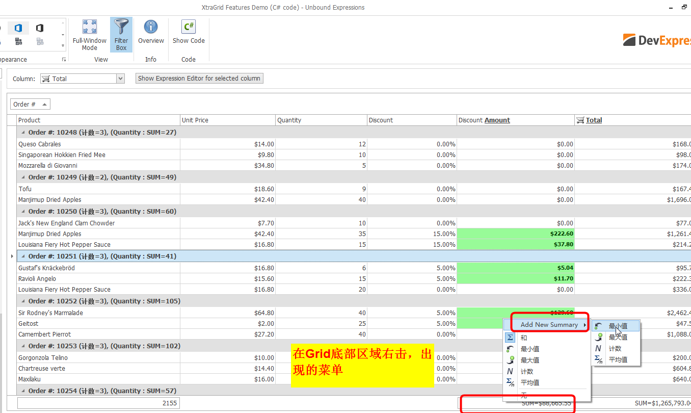Select the Sum (和) sigma menu item
691x413 pixels.
click(524, 338)
